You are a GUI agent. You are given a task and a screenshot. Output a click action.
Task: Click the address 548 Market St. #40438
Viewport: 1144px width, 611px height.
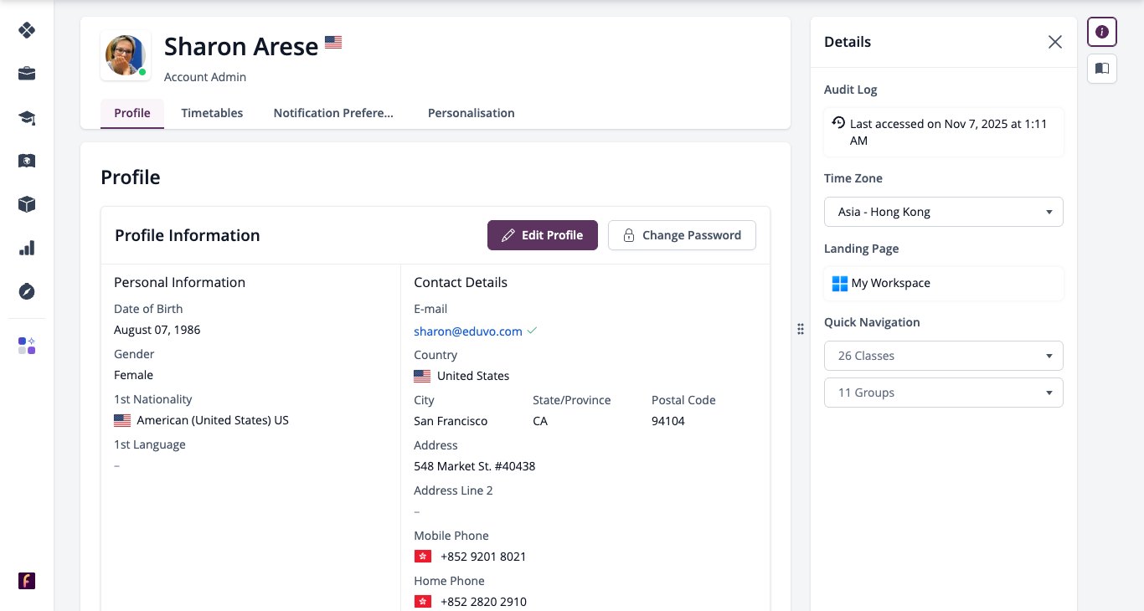click(x=475, y=466)
